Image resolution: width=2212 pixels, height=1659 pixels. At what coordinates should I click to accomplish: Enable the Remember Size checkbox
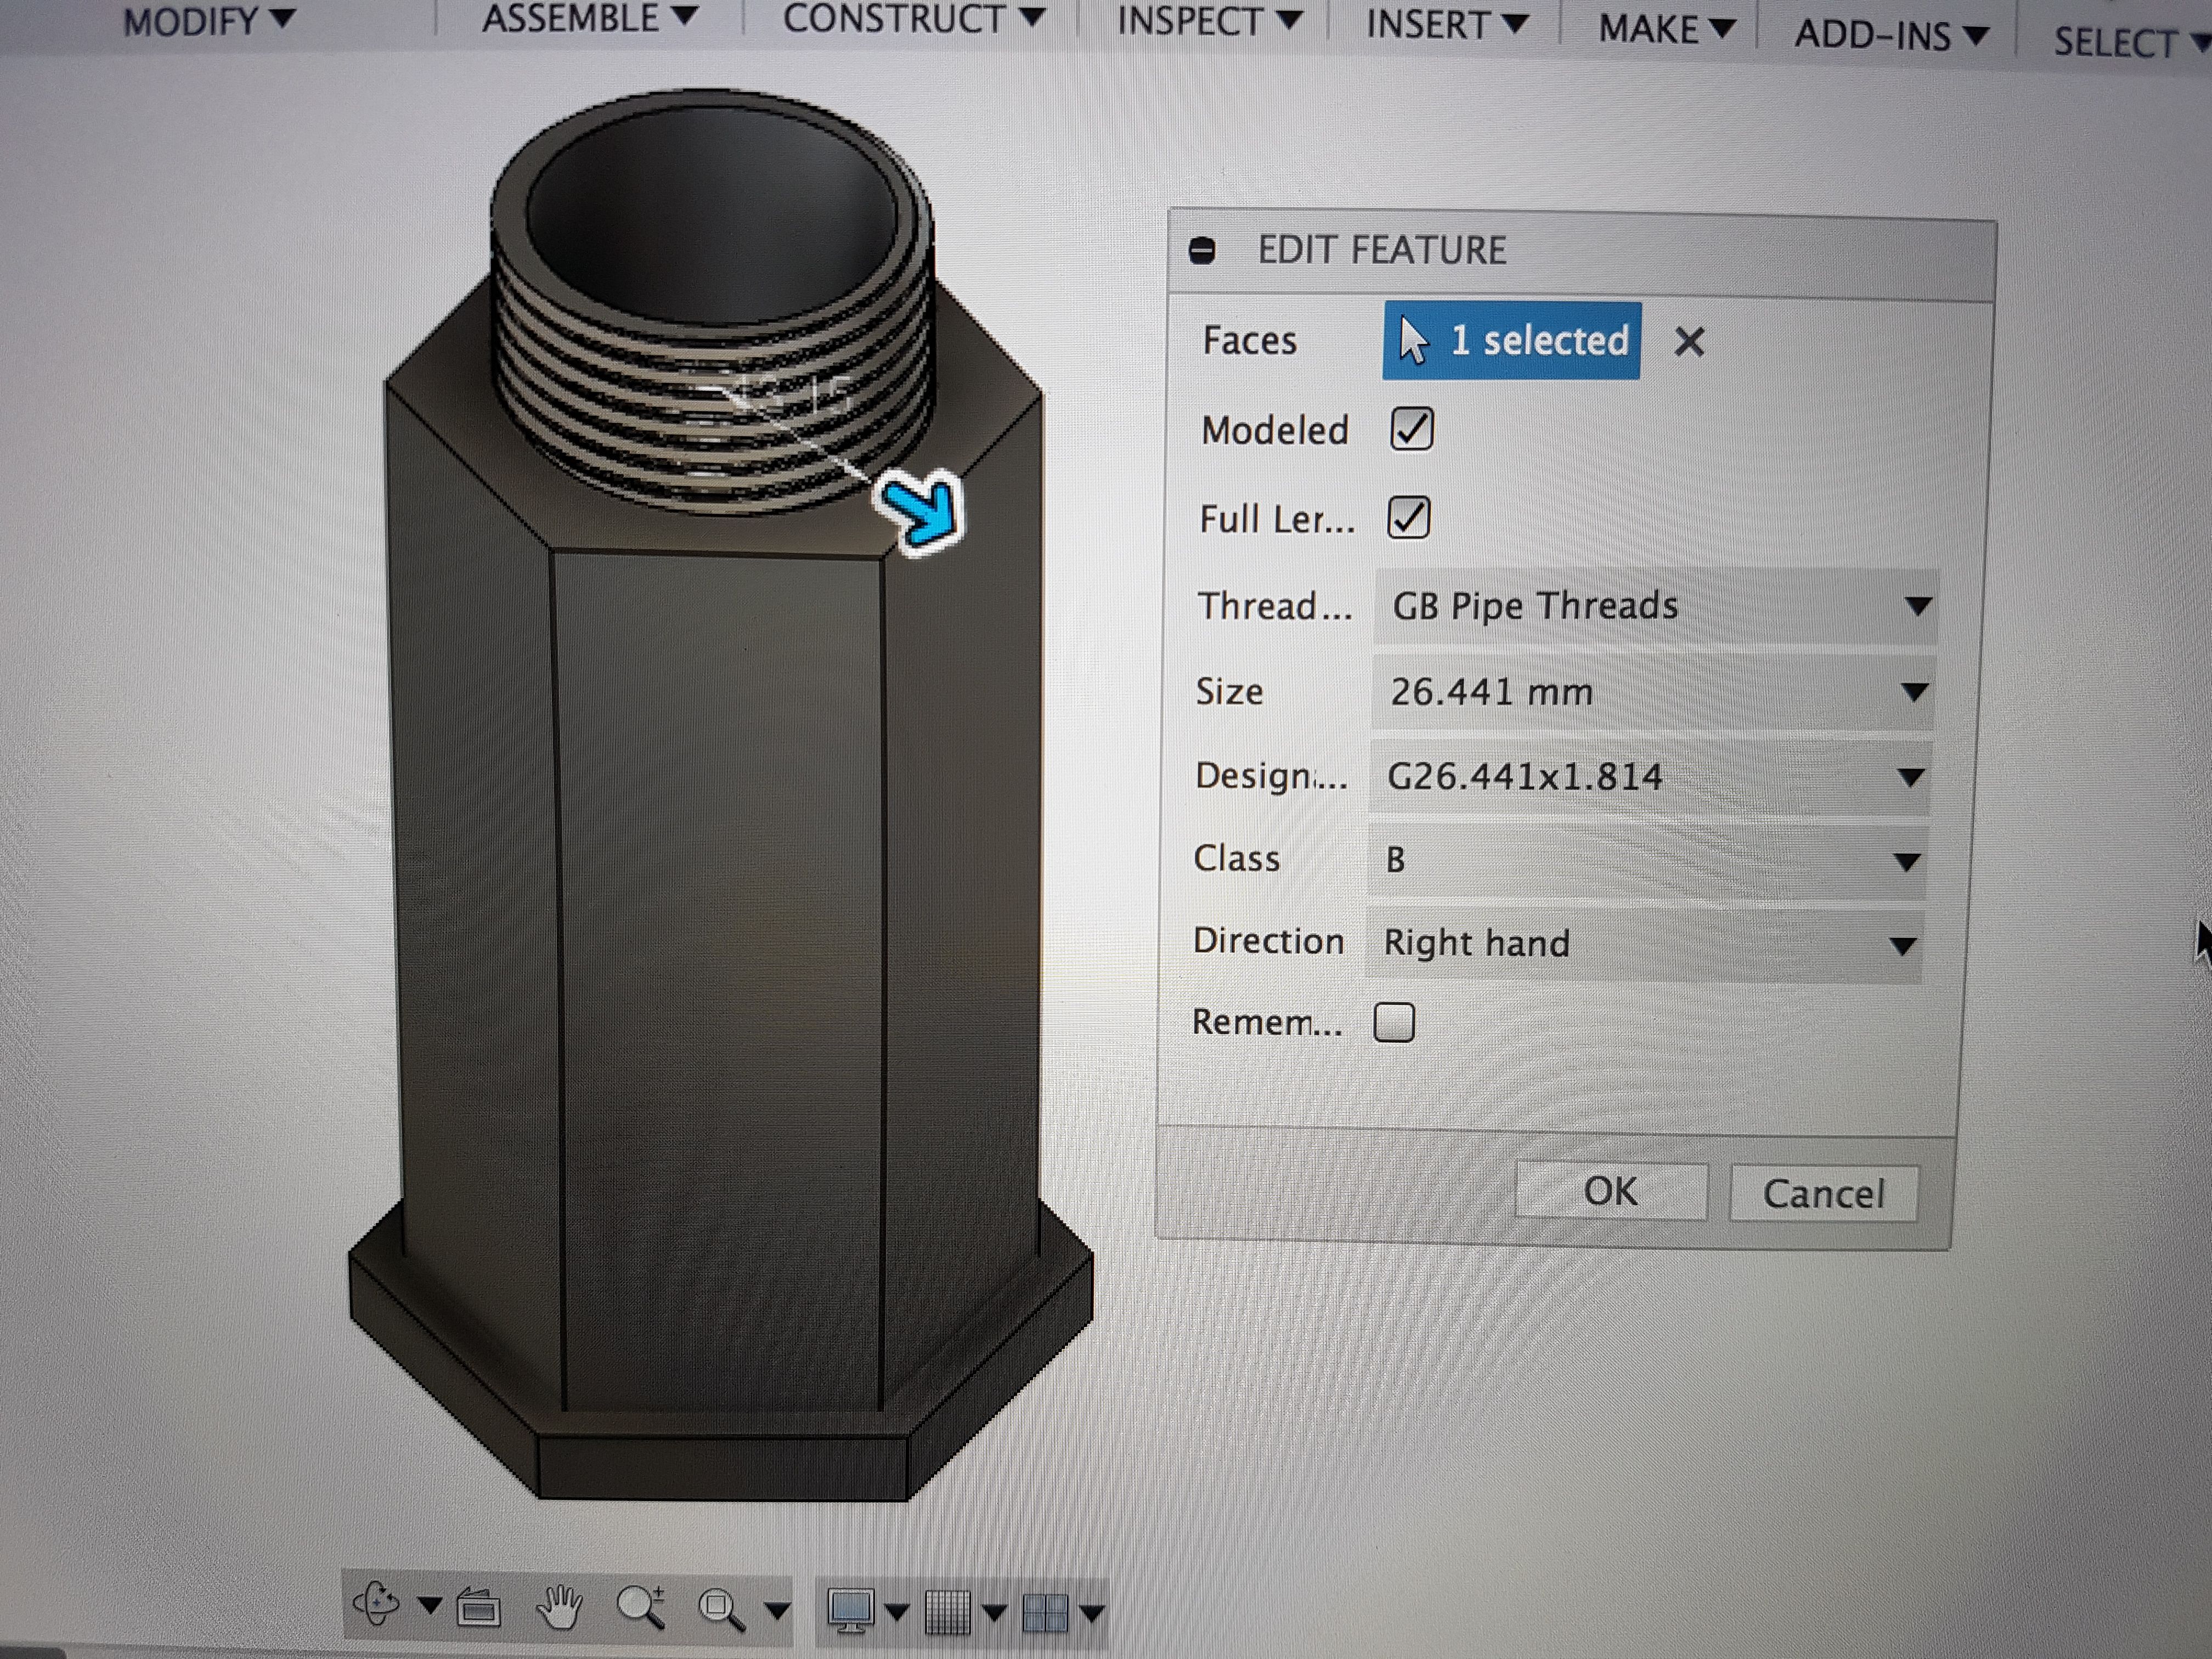pos(1394,1022)
